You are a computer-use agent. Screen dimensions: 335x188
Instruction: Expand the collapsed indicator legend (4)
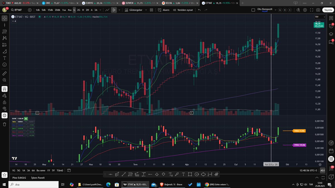pyautogui.click(x=13, y=21)
